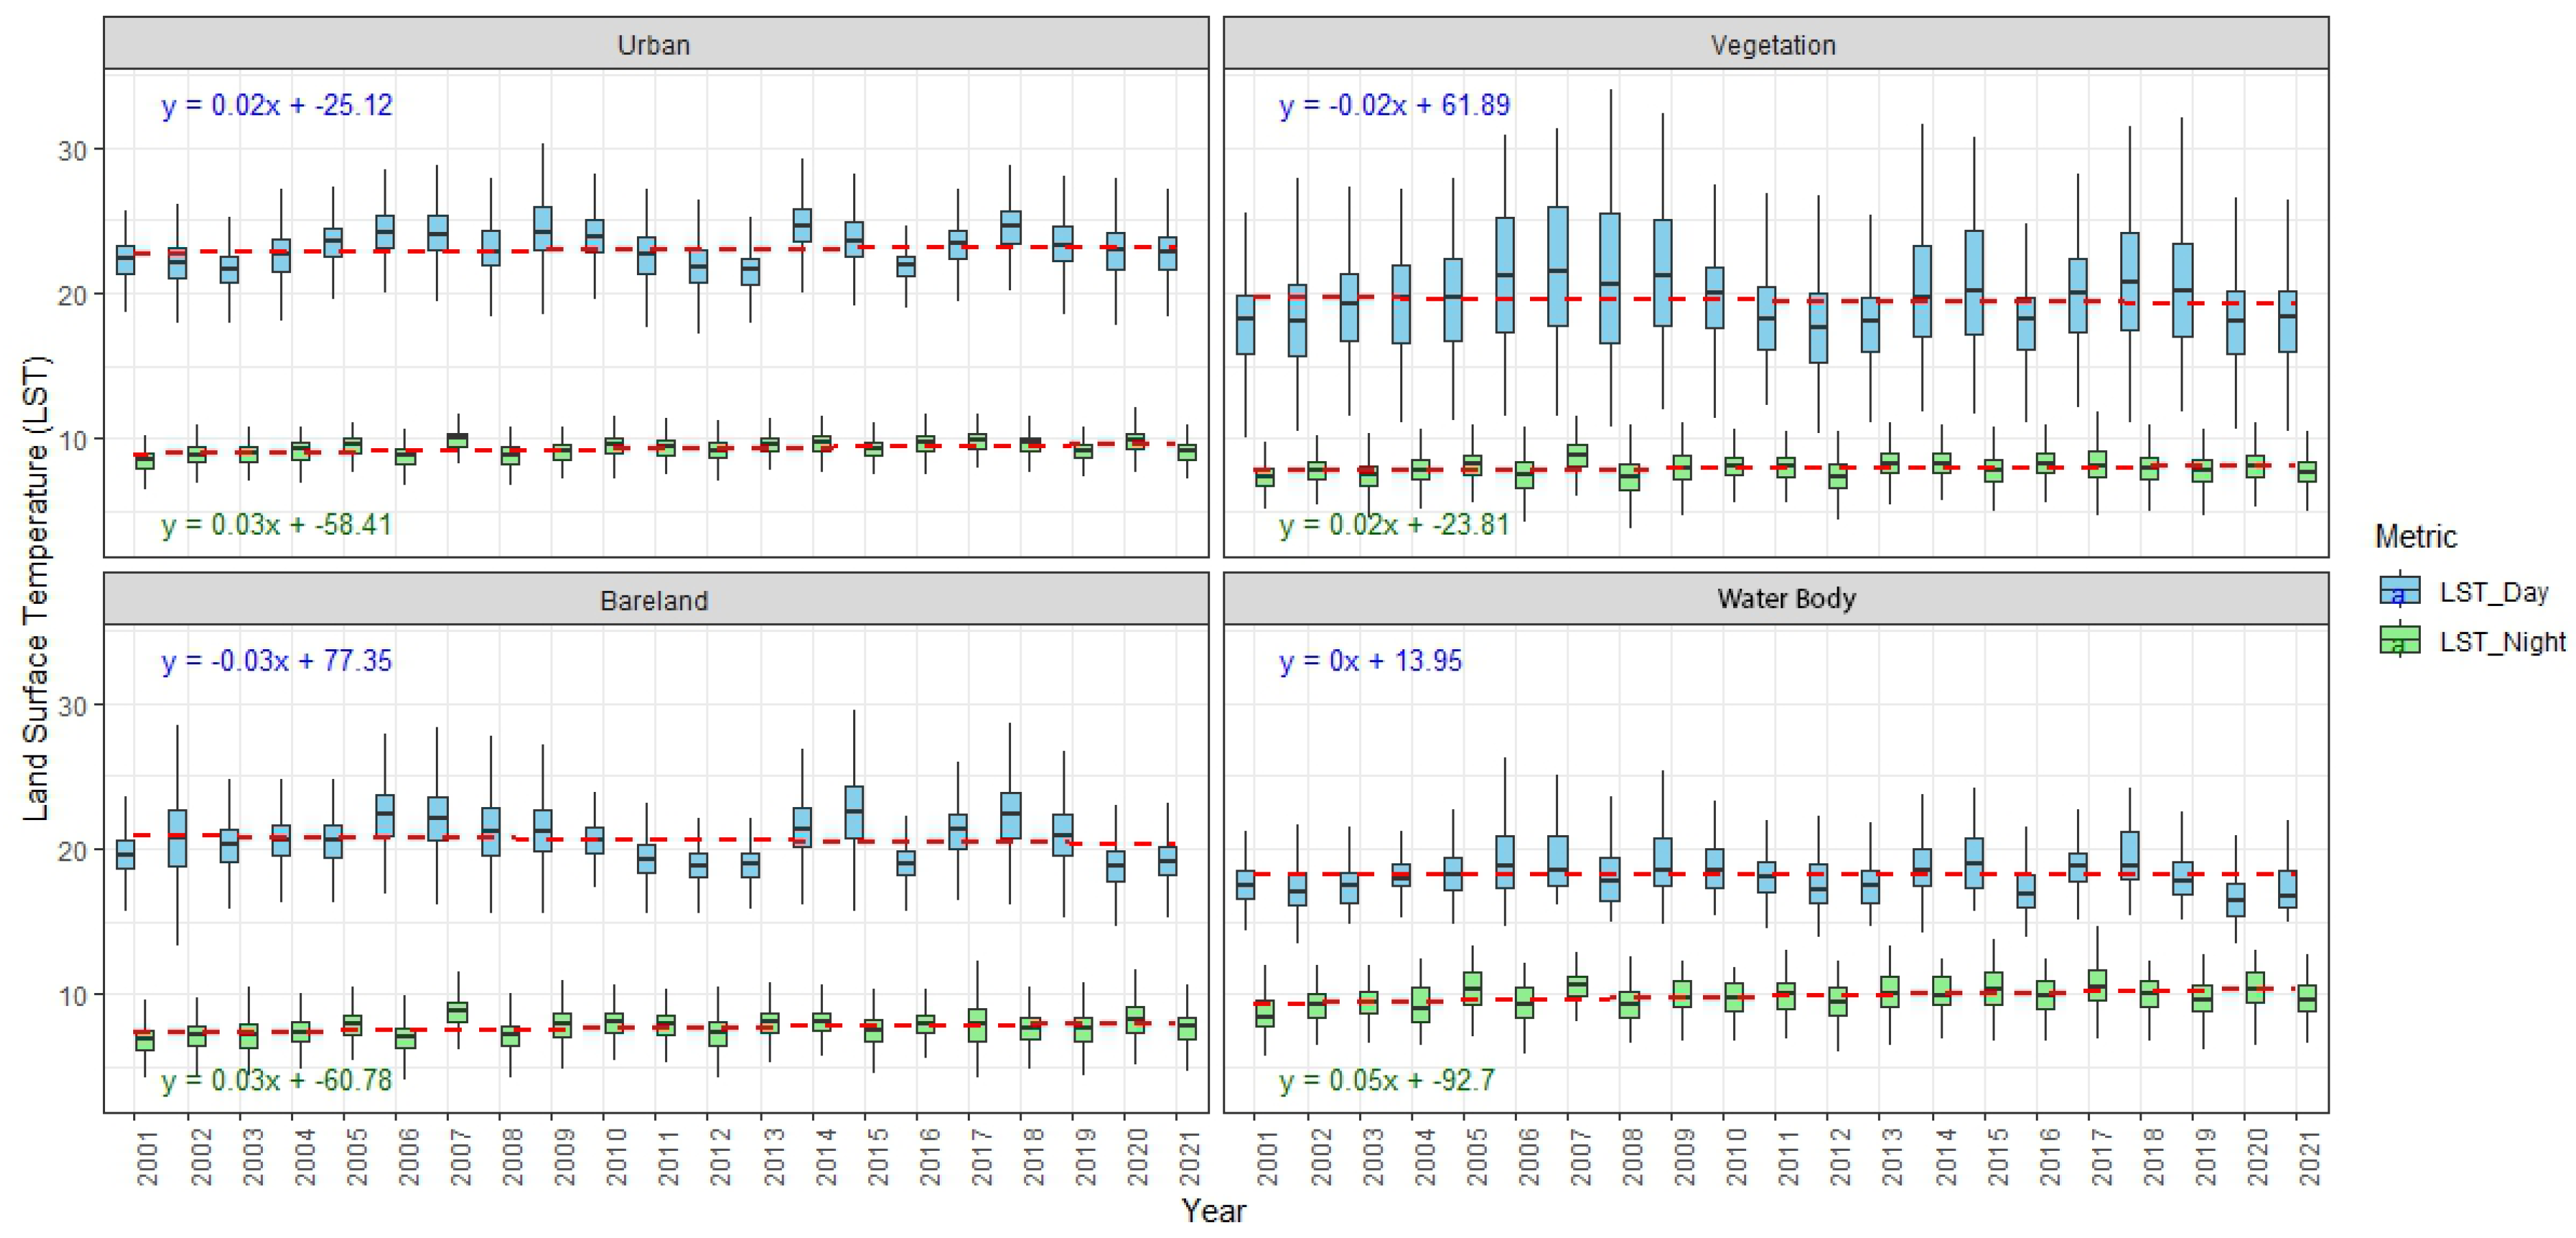Click the Vegetation panel header
Image resolution: width=2576 pixels, height=1238 pixels.
(x=1773, y=45)
